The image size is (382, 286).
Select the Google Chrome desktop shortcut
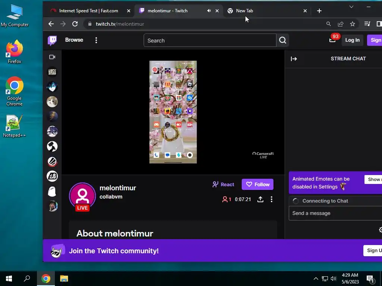(x=15, y=92)
